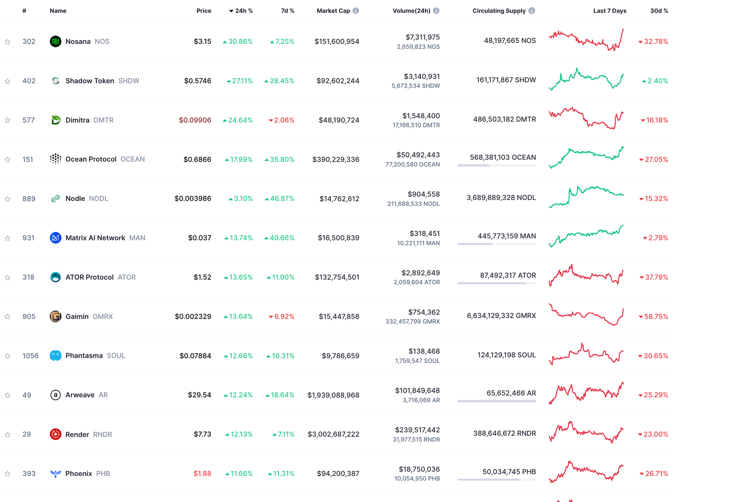Image resolution: width=730 pixels, height=502 pixels.
Task: Sort the table by Price column
Action: point(203,11)
